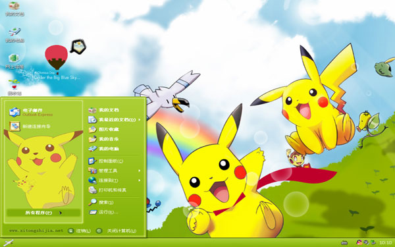Screen dimensions: 395x247
Task: Click the 10:10 taskbar clock
Action: pyautogui.click(x=385, y=242)
